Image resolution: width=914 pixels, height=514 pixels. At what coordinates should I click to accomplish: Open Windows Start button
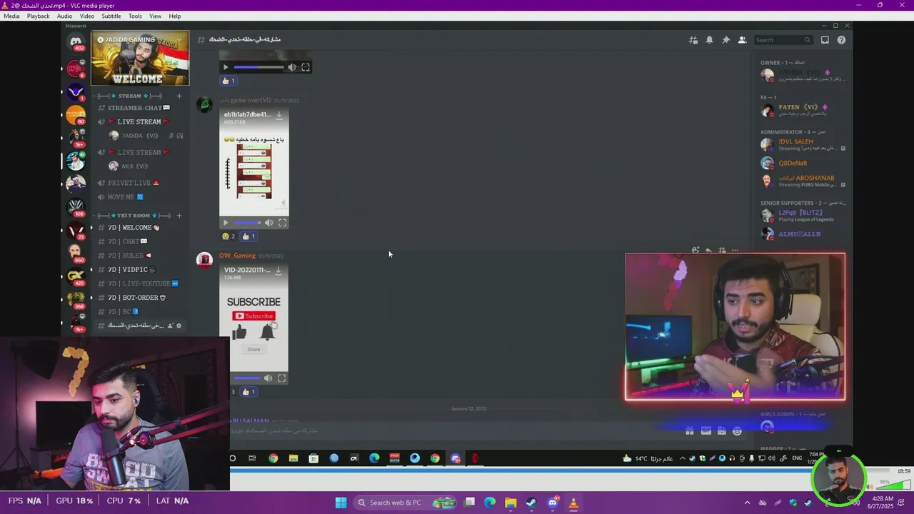click(341, 503)
